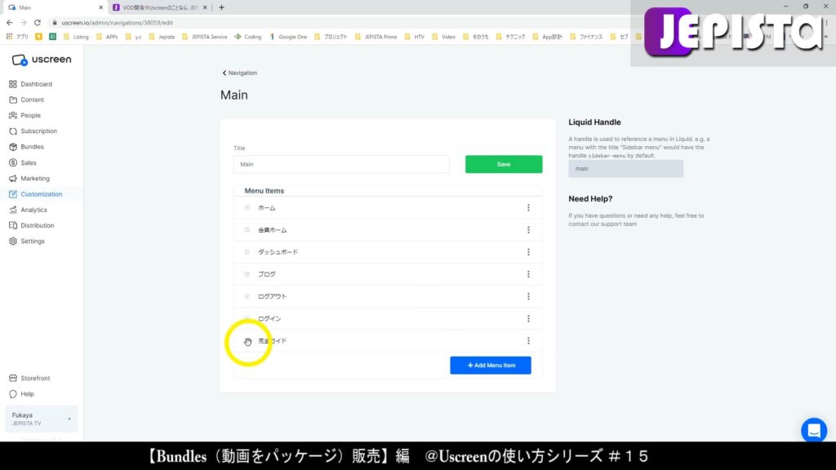Click the address bar URL
The image size is (836, 470).
click(x=118, y=23)
